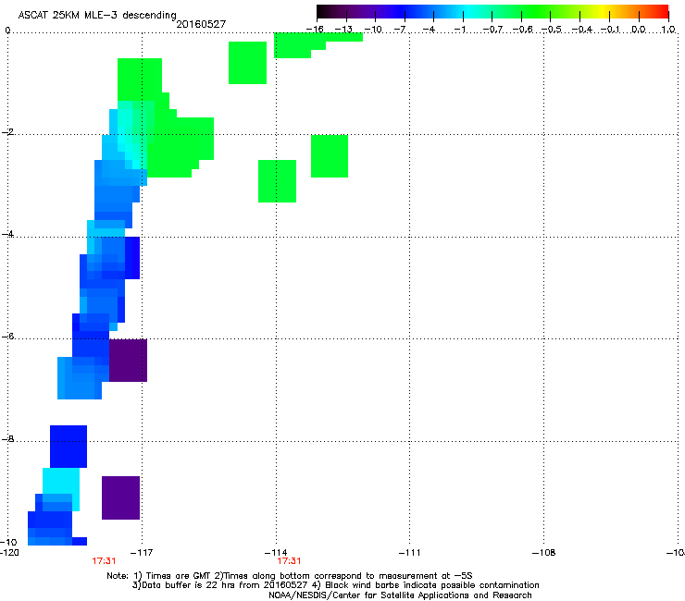The height and width of the screenshot is (601, 685).
Task: Click the red 17:31 time left of -117
Action: click(x=104, y=561)
